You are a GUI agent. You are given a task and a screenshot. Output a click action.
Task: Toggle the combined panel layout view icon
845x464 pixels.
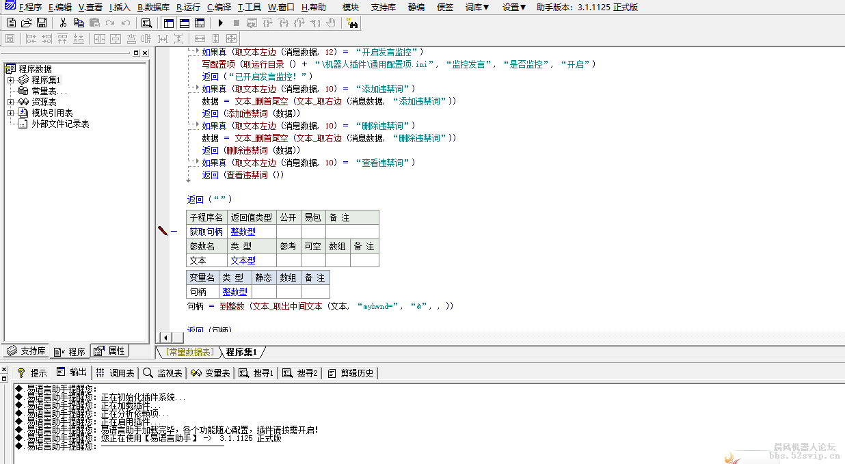click(x=200, y=23)
